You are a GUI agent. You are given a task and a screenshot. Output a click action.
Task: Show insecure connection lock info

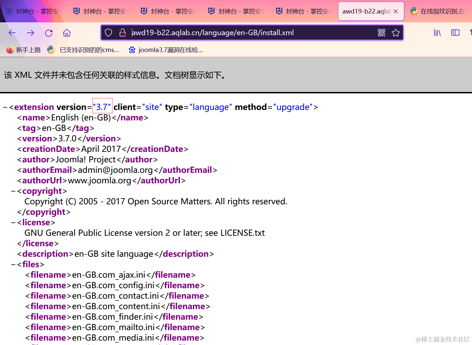pos(123,33)
